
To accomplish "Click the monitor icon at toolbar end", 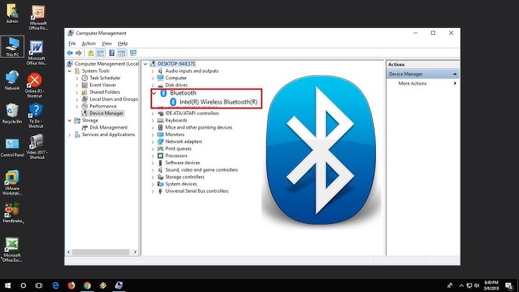I will 133,53.
